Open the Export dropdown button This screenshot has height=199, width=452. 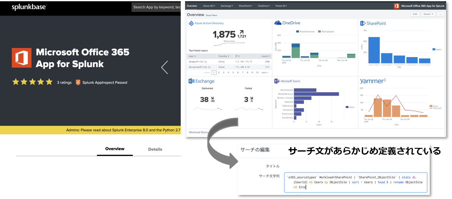429,14
